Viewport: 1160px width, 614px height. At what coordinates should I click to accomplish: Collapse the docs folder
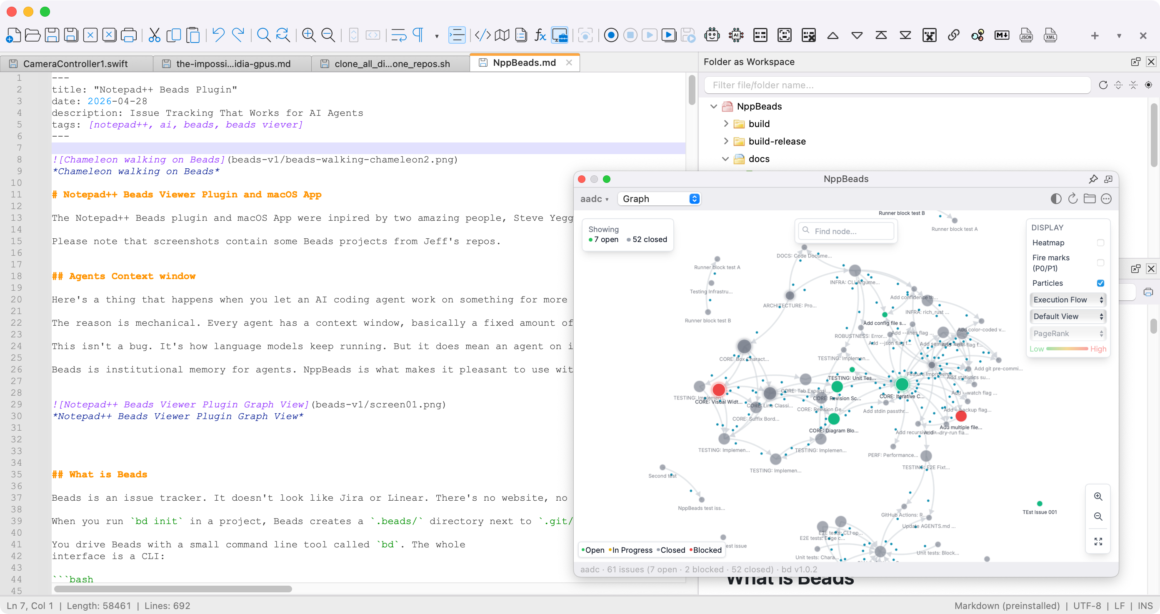(726, 159)
